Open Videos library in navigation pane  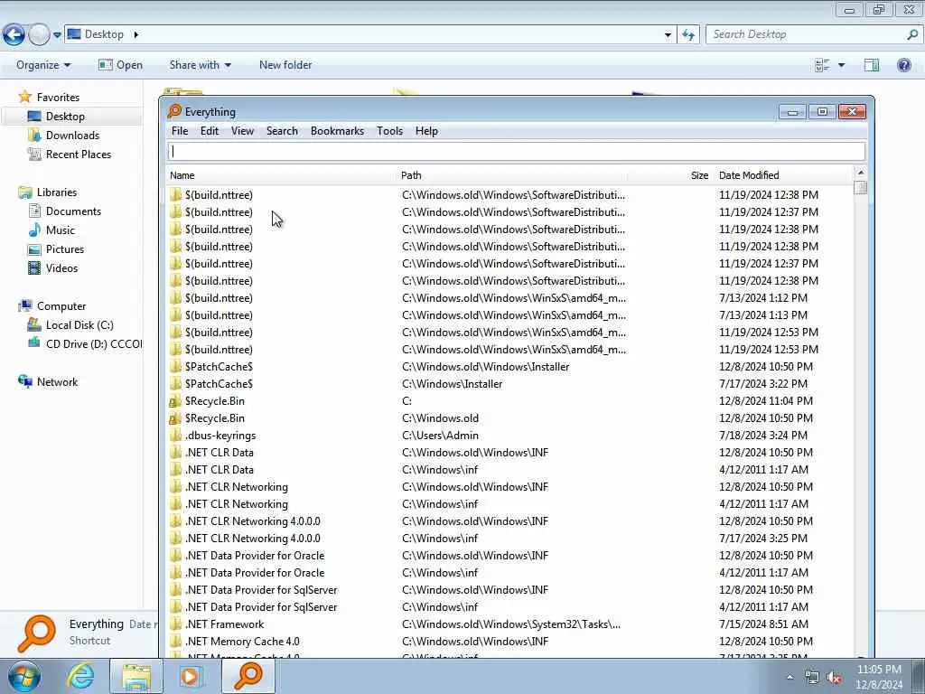coord(61,267)
